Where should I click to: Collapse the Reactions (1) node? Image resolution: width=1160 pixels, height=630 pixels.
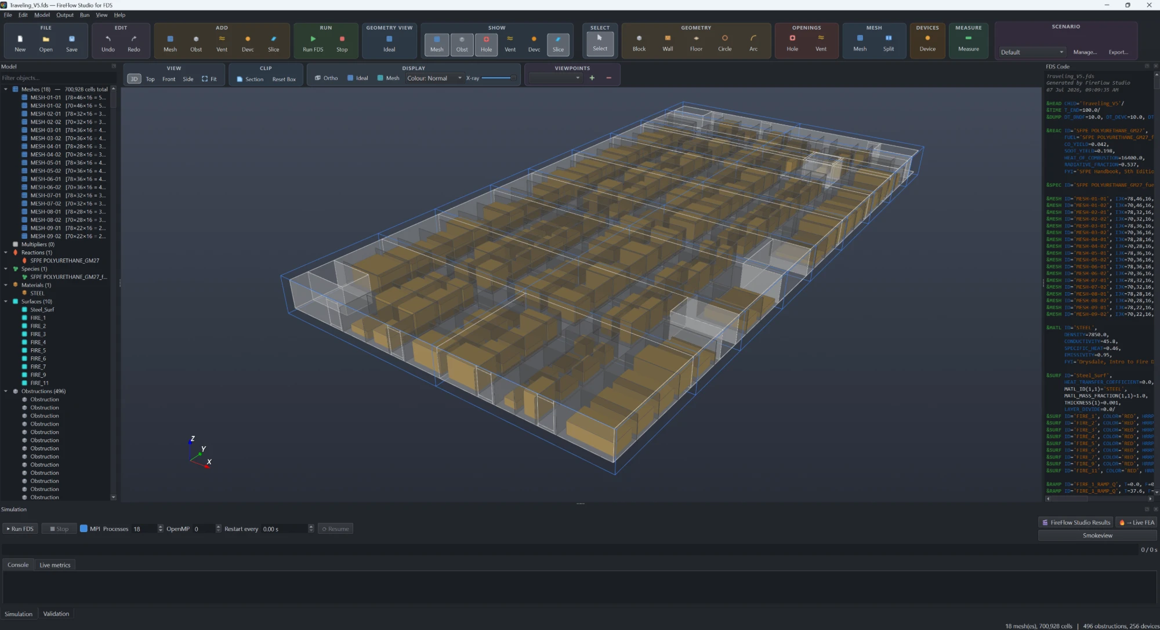[6, 253]
